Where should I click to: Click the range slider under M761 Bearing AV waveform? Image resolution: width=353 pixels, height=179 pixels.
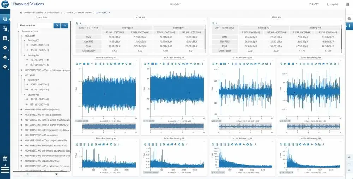click(109, 127)
